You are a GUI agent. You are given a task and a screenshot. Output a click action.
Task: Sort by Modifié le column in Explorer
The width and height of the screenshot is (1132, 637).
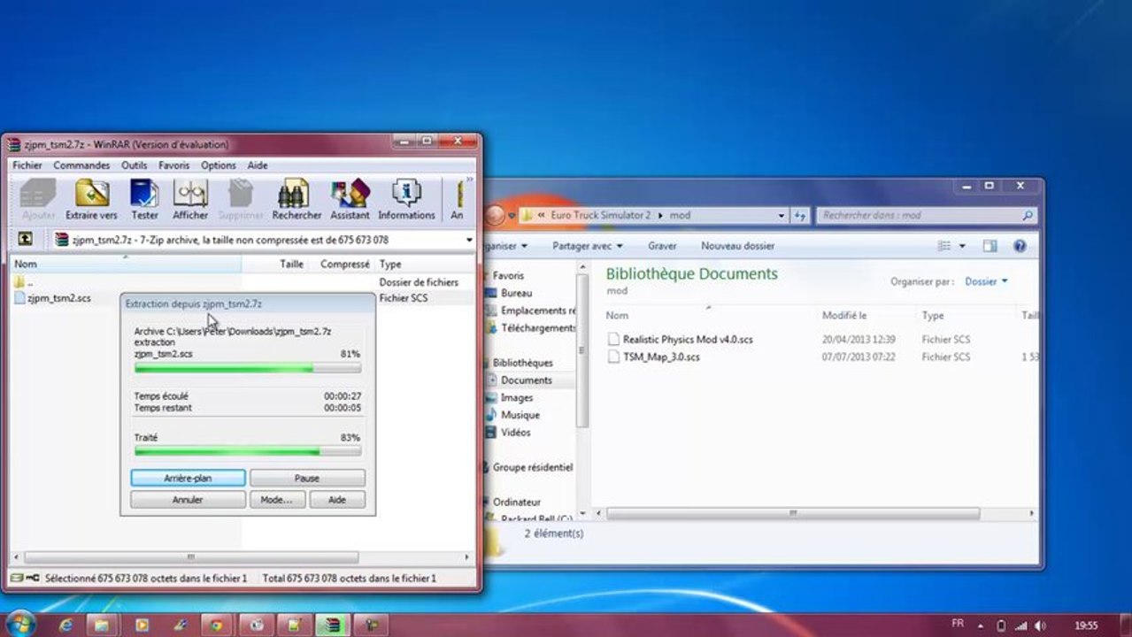[x=843, y=315]
